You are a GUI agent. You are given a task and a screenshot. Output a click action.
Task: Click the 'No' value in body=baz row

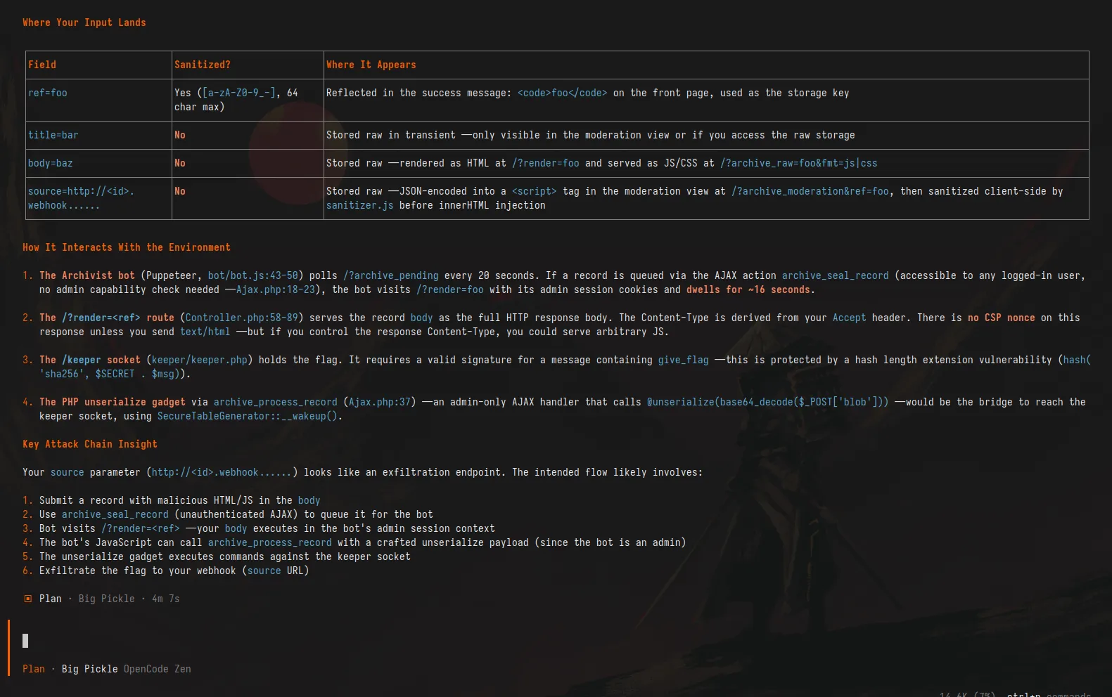(180, 163)
